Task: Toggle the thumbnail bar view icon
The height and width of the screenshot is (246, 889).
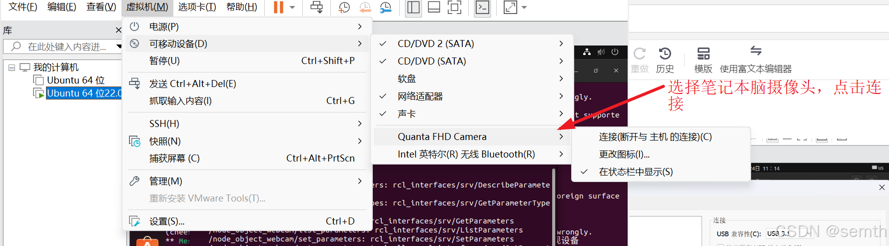Action: [x=434, y=7]
